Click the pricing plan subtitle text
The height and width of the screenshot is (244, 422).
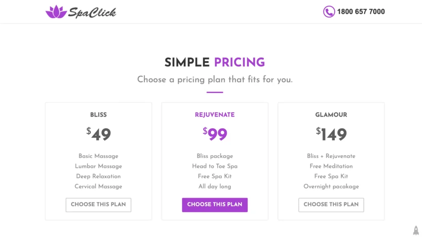[215, 79]
